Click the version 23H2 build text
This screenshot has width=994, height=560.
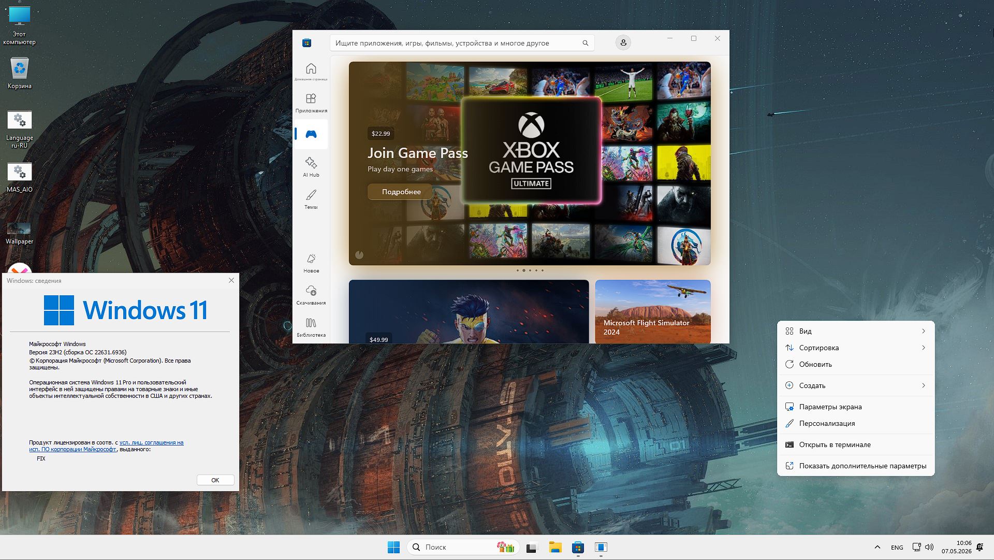78,352
